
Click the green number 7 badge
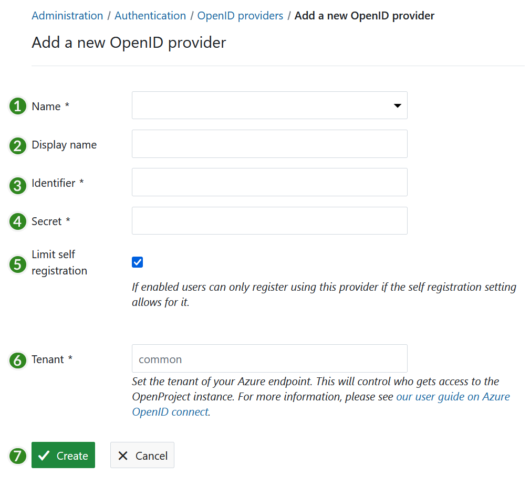[x=18, y=456]
